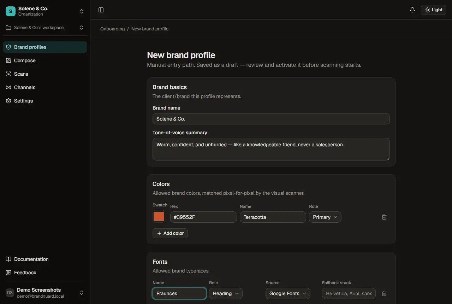The height and width of the screenshot is (304, 452).
Task: Open Solene & Co.'s workspace selector
Action: (45, 28)
